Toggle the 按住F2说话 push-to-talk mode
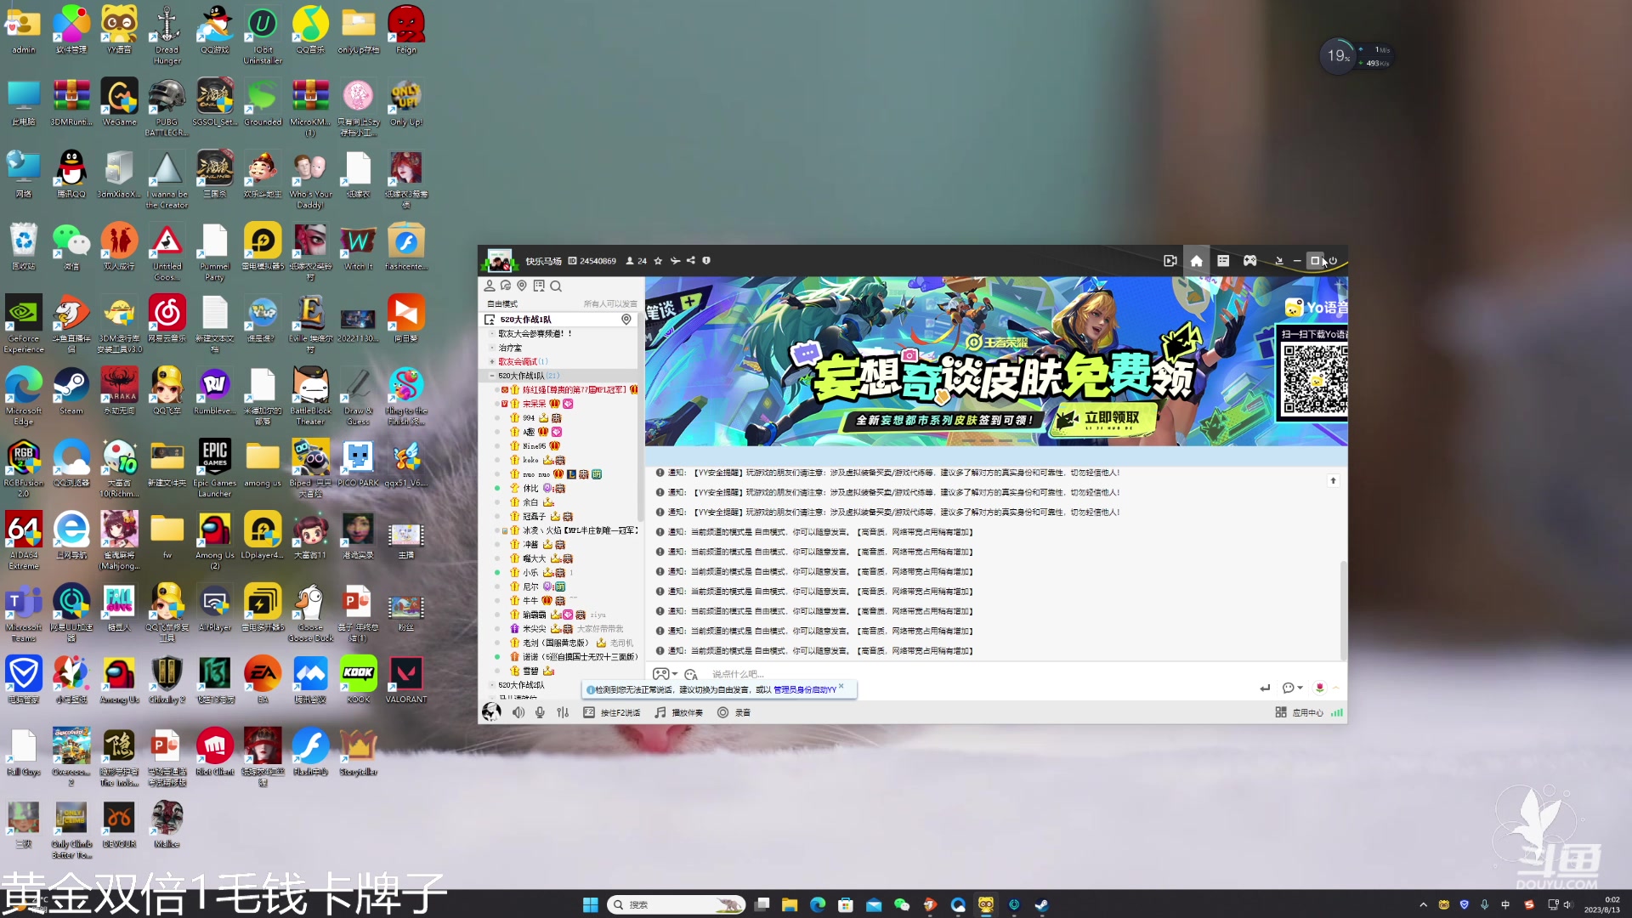Screen dimensions: 1632x918 pyautogui.click(x=612, y=712)
